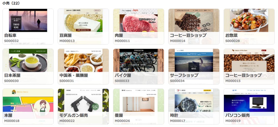The height and width of the screenshot is (127, 278).
Task: Click the 肉屋 title label
Action: (119, 35)
